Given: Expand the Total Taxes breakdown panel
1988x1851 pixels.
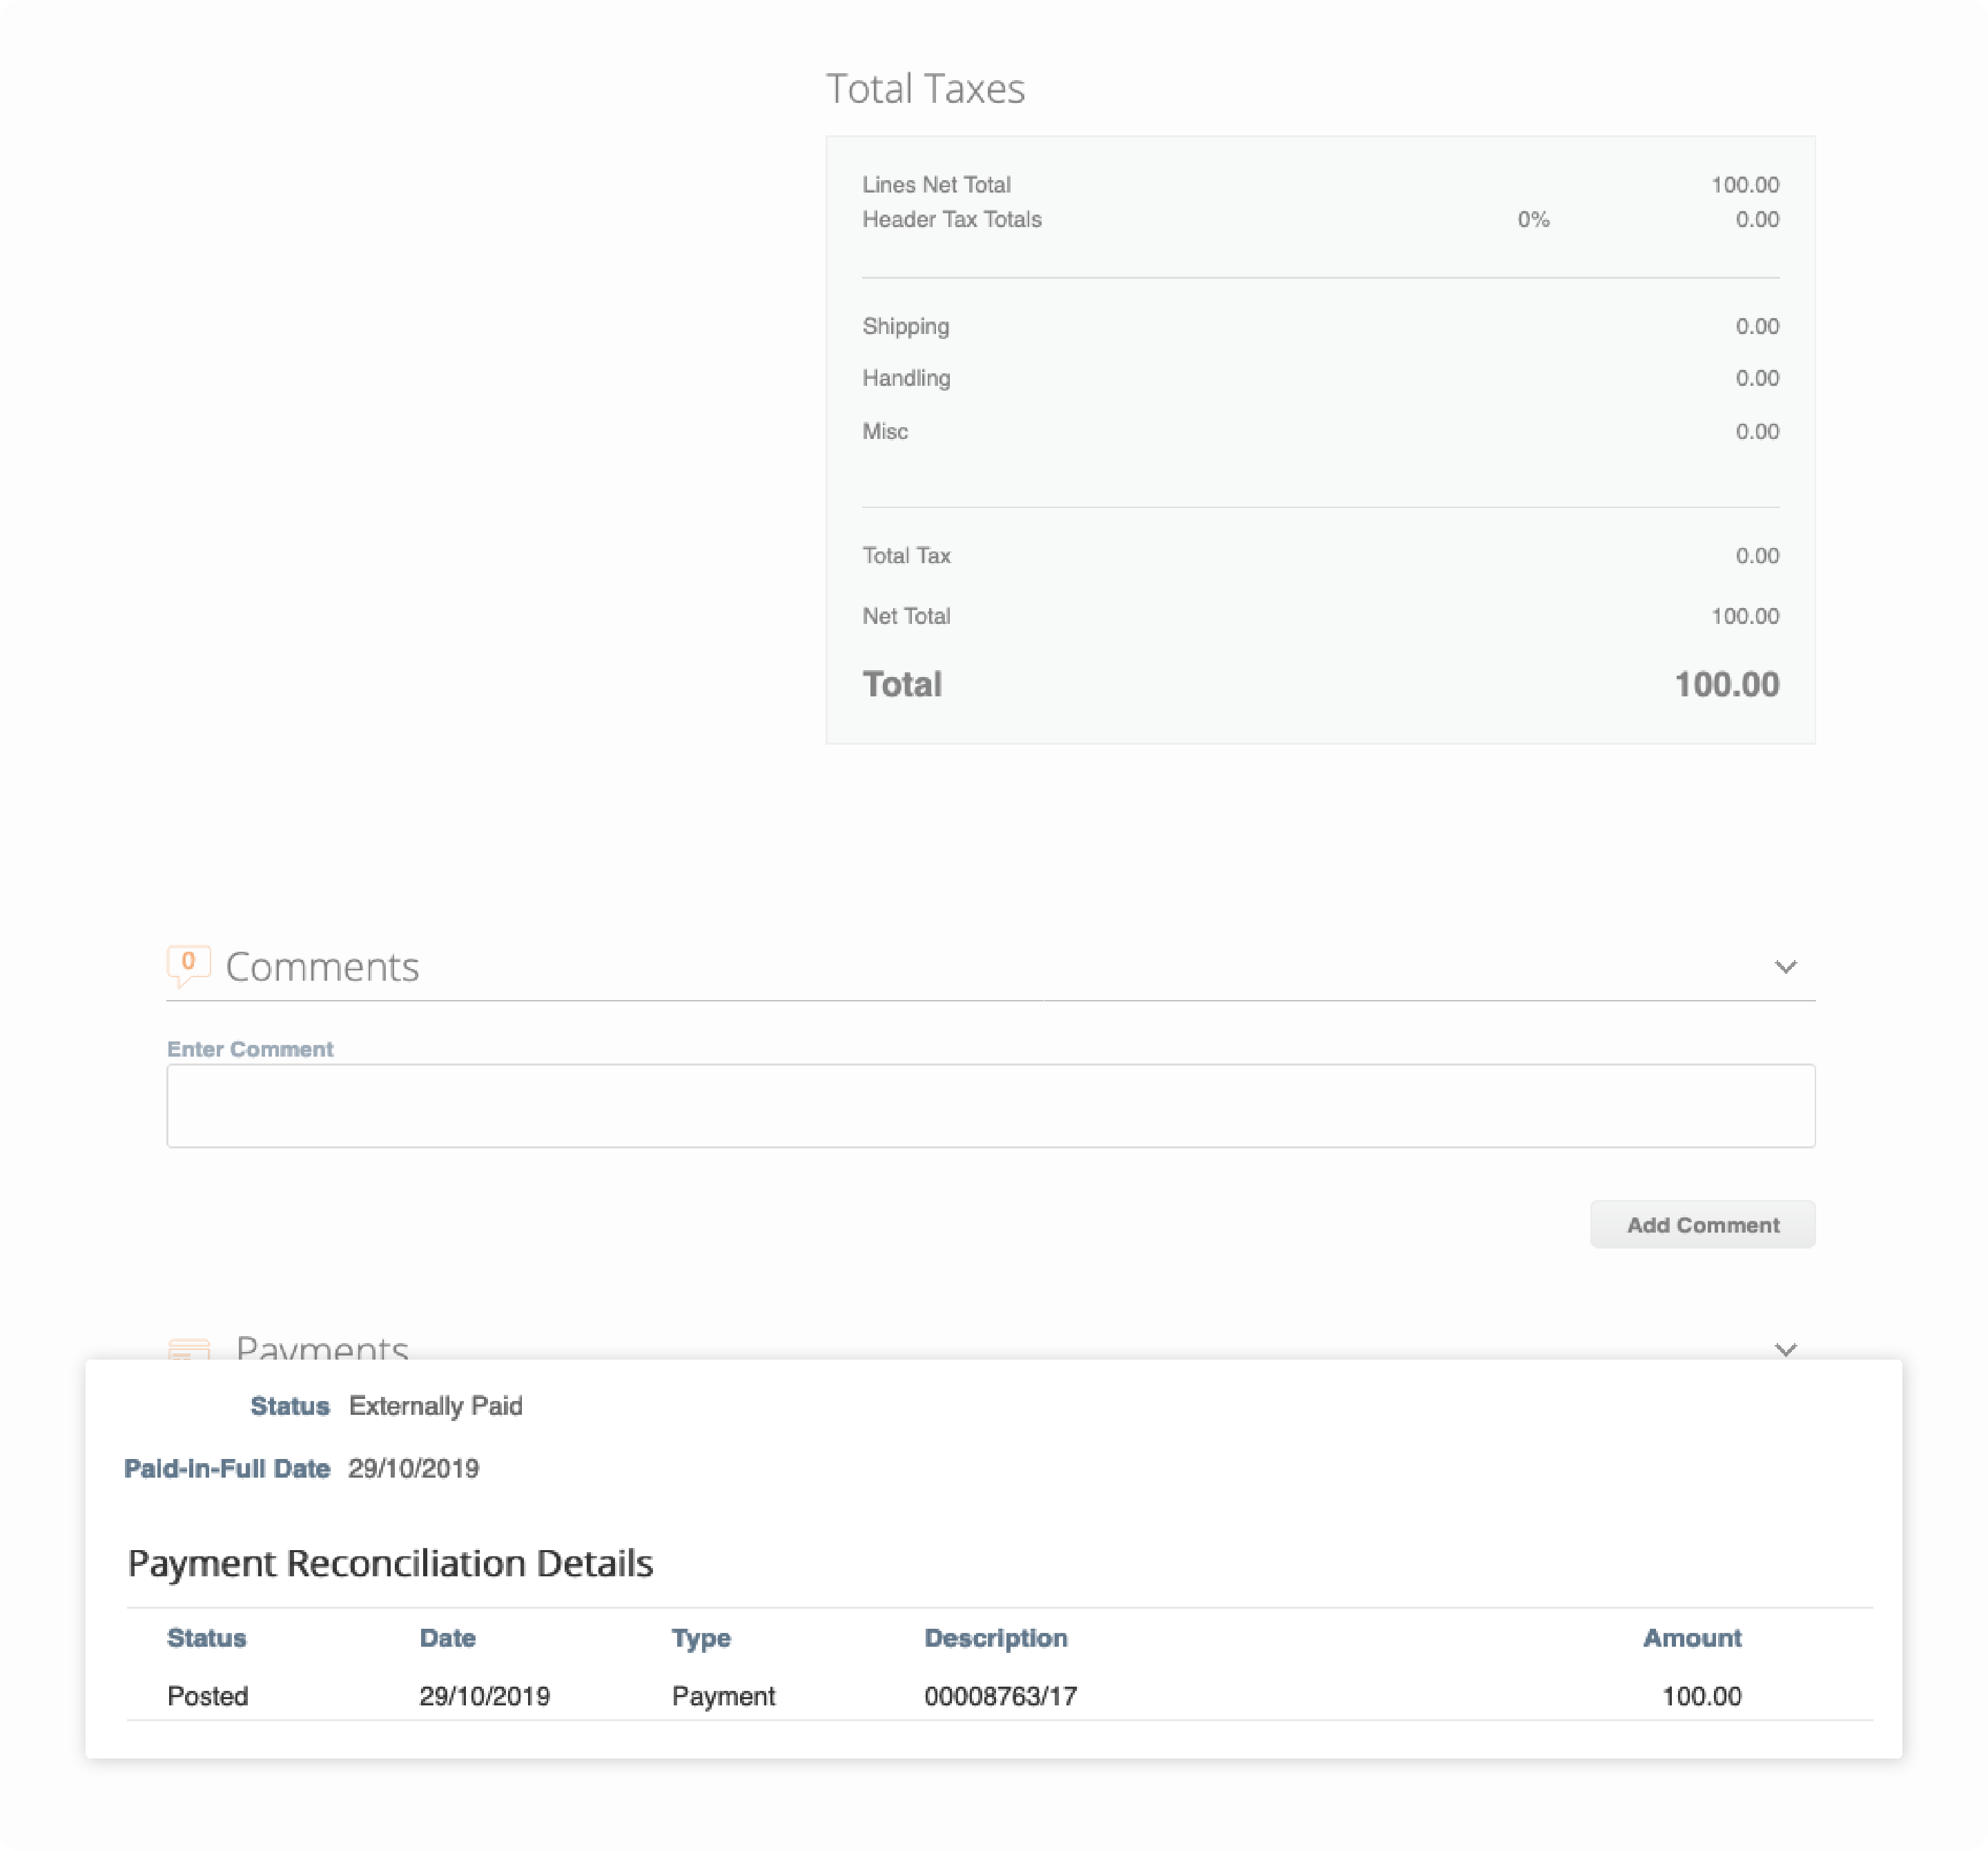Looking at the screenshot, I should coord(925,88).
